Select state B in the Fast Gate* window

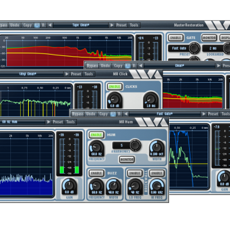120,114
